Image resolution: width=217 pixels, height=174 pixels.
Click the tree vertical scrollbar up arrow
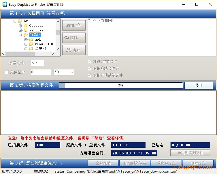tap(58, 21)
